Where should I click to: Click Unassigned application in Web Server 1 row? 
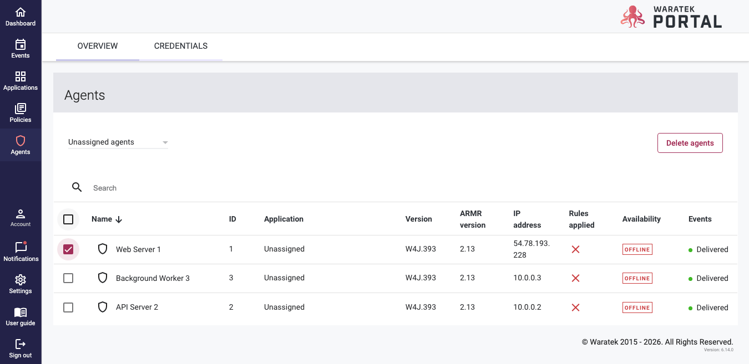pos(284,249)
